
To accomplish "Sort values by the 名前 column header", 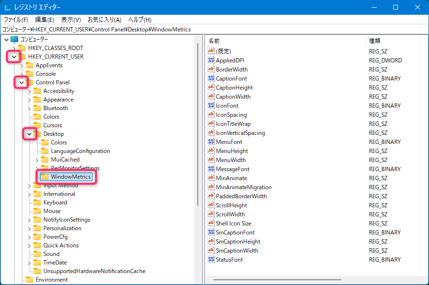I will click(286, 41).
